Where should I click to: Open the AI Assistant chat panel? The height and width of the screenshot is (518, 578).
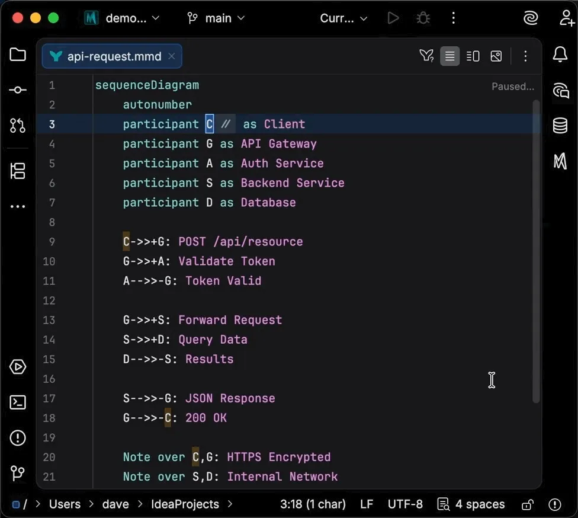(x=560, y=91)
